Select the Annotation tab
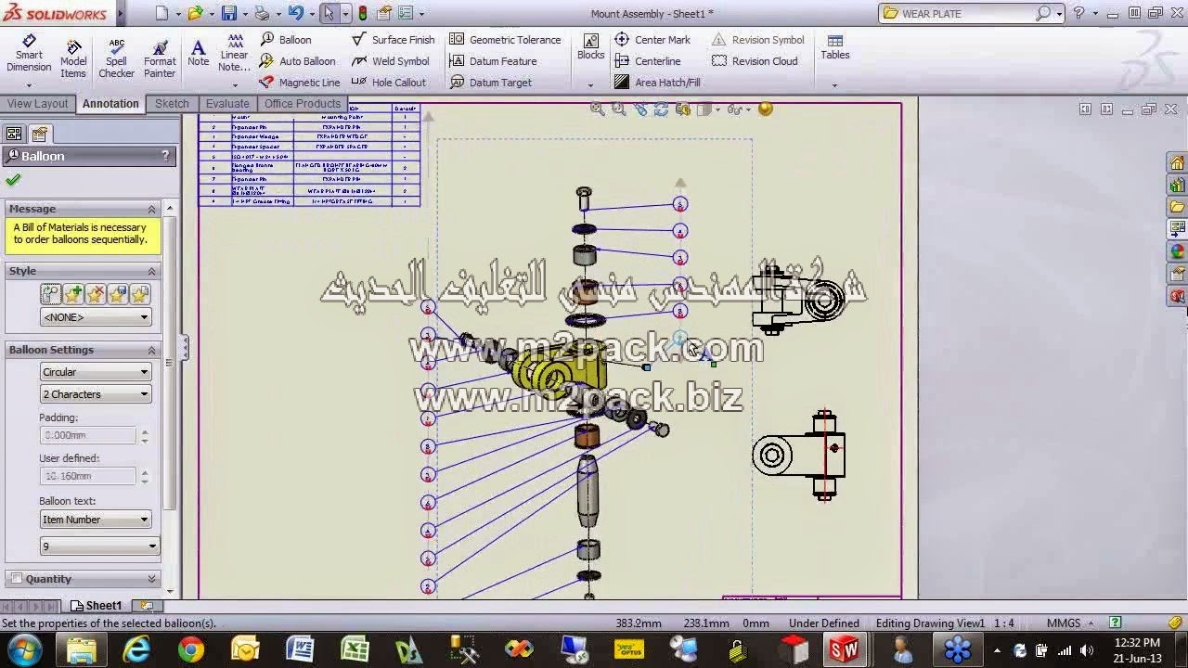 (x=110, y=104)
